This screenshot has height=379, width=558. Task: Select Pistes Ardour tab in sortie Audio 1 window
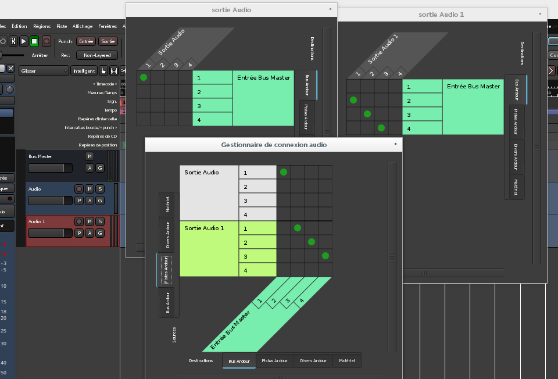[x=516, y=121]
